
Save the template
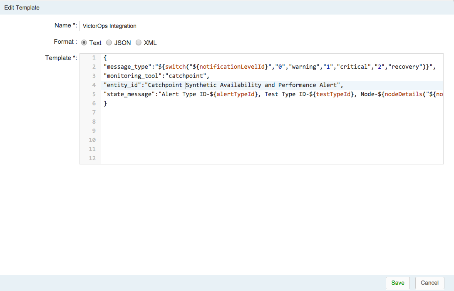click(x=397, y=283)
